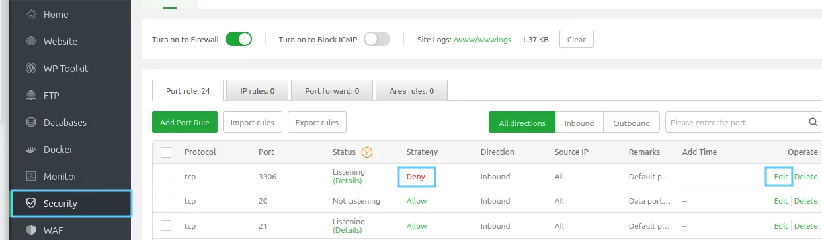This screenshot has width=822, height=240.
Task: Click the Allow strategy for port 21
Action: [x=417, y=225]
